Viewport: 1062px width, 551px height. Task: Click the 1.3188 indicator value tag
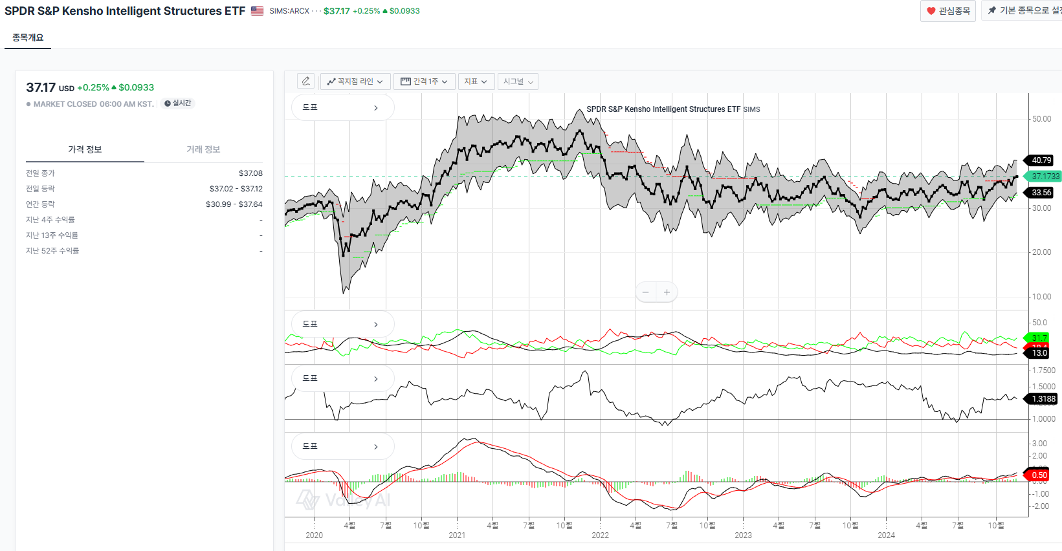point(1042,399)
